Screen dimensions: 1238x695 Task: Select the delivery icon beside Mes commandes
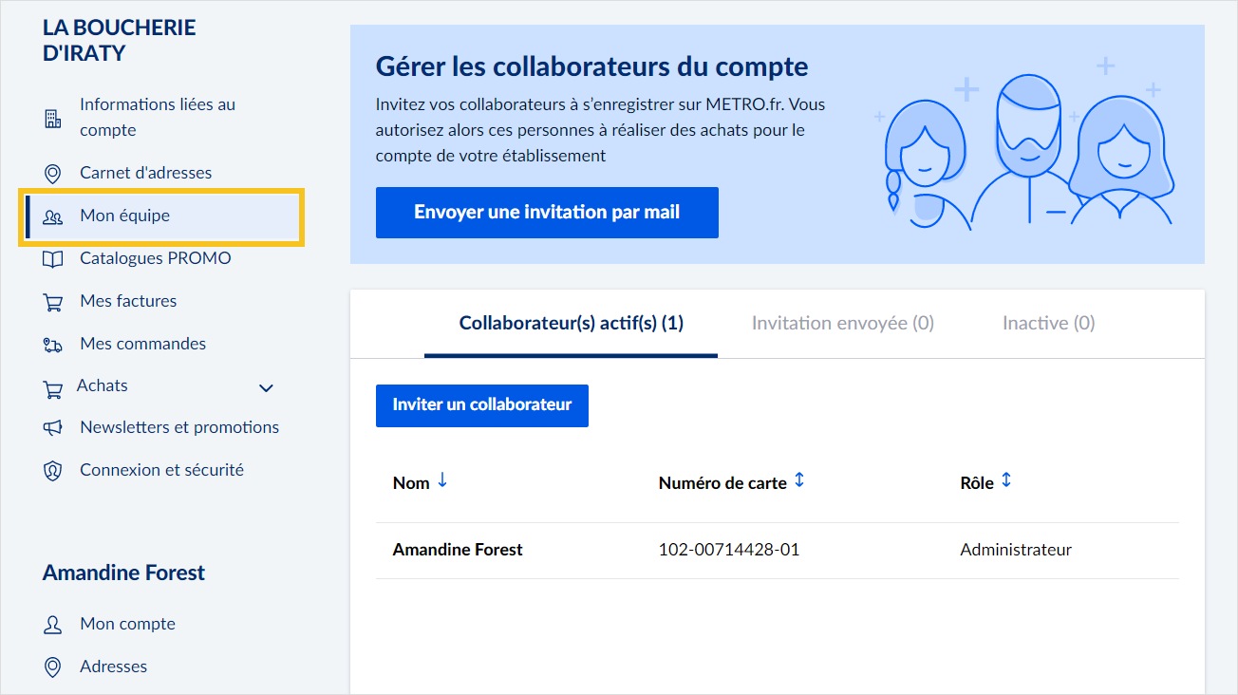pos(54,344)
